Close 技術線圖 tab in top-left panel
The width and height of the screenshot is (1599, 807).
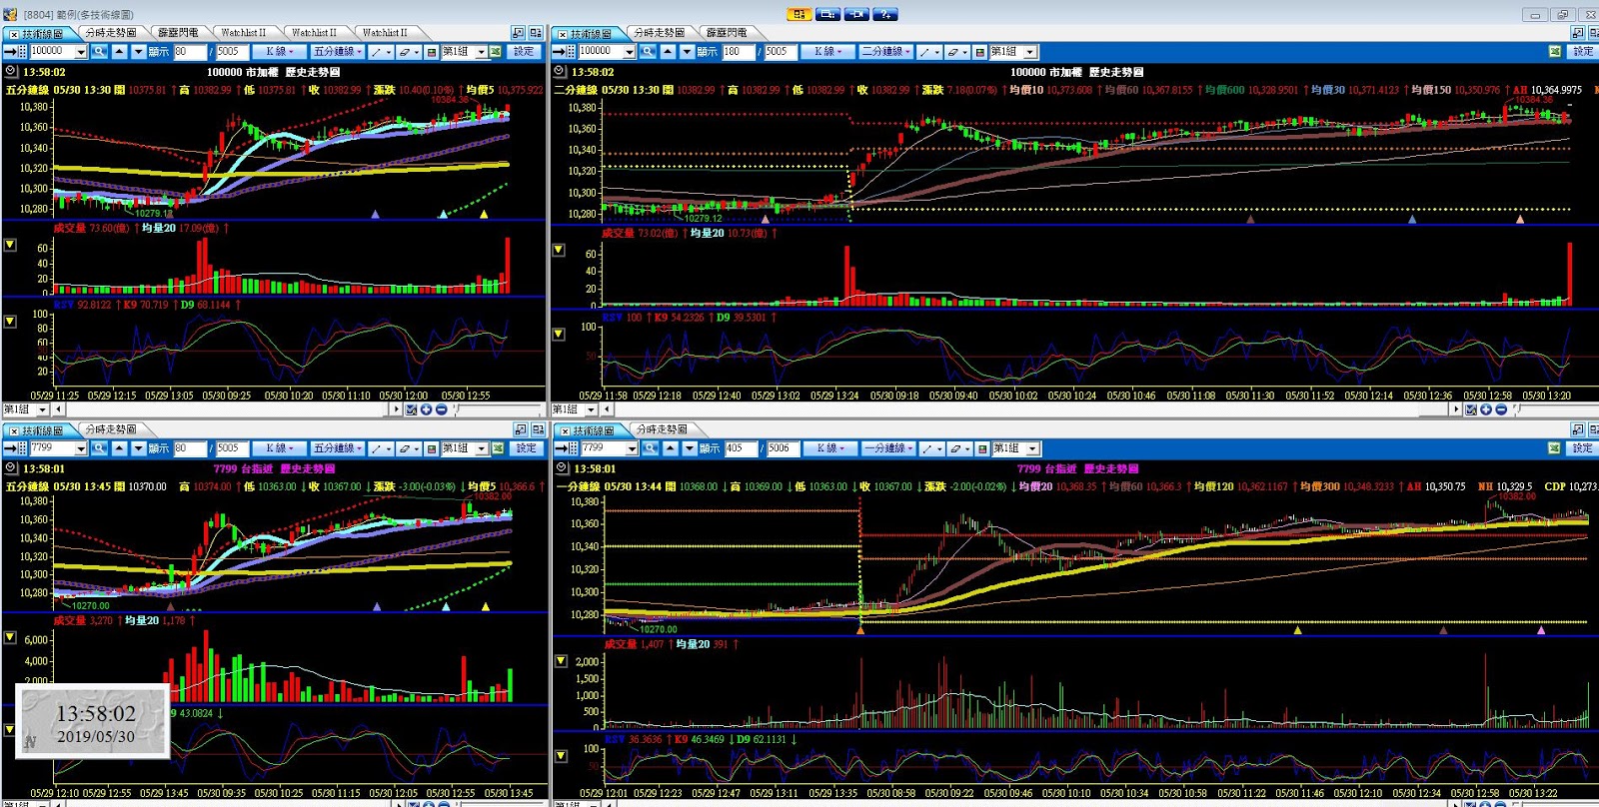pyautogui.click(x=14, y=35)
